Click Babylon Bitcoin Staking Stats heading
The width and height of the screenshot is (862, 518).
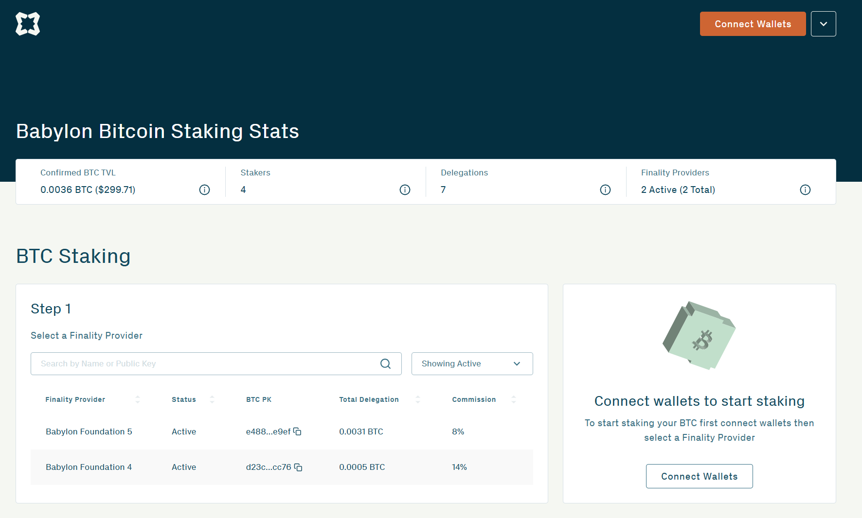coord(158,131)
